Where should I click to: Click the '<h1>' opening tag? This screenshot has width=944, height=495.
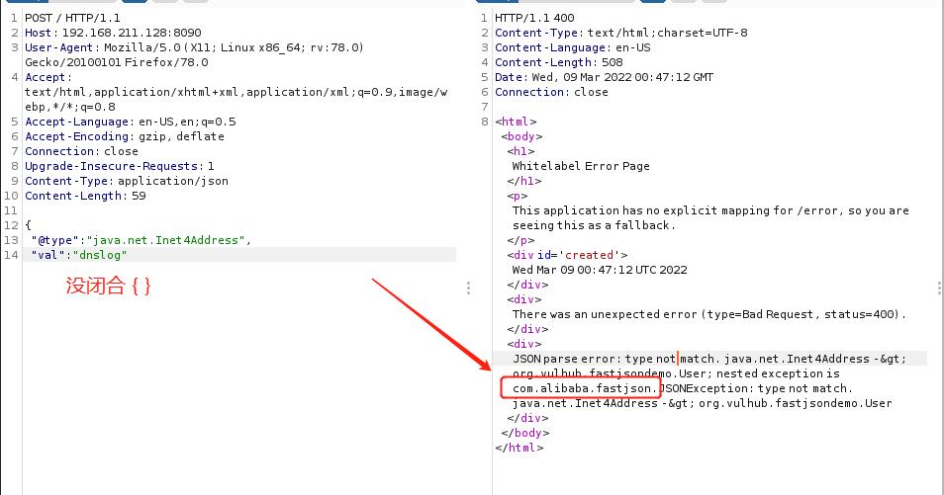[x=520, y=151]
